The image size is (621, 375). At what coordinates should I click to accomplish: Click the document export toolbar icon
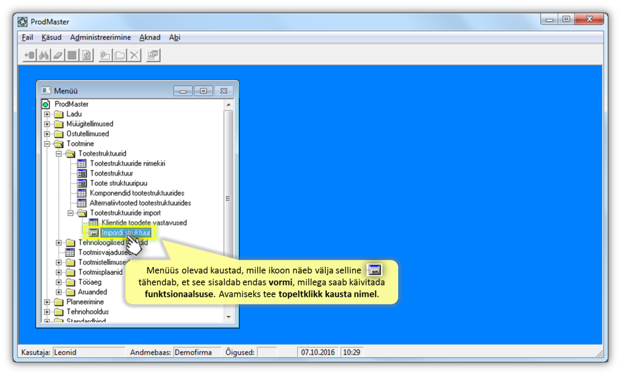(x=87, y=55)
